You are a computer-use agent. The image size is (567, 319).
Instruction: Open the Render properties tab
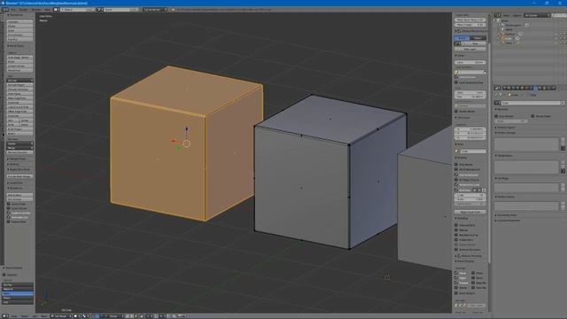click(x=505, y=88)
